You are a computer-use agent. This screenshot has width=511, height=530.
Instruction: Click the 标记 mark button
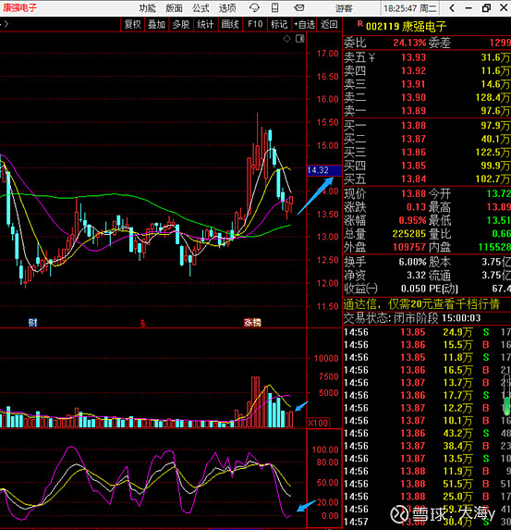[279, 24]
